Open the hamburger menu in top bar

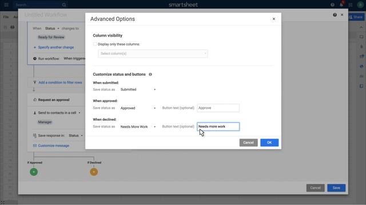pos(6,5)
